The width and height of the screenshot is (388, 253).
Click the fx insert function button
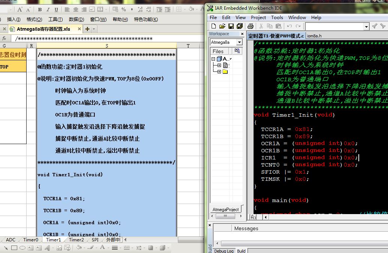click(4, 38)
